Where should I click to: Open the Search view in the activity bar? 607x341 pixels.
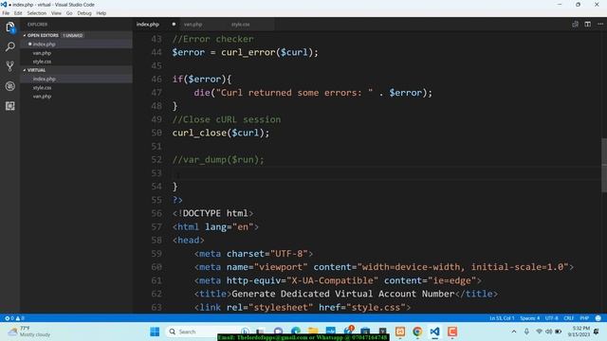pyautogui.click(x=10, y=46)
